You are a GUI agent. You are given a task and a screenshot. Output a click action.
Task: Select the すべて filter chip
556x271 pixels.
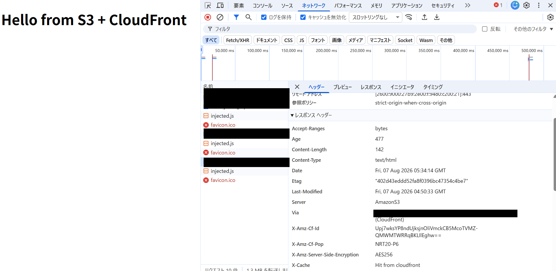(211, 40)
